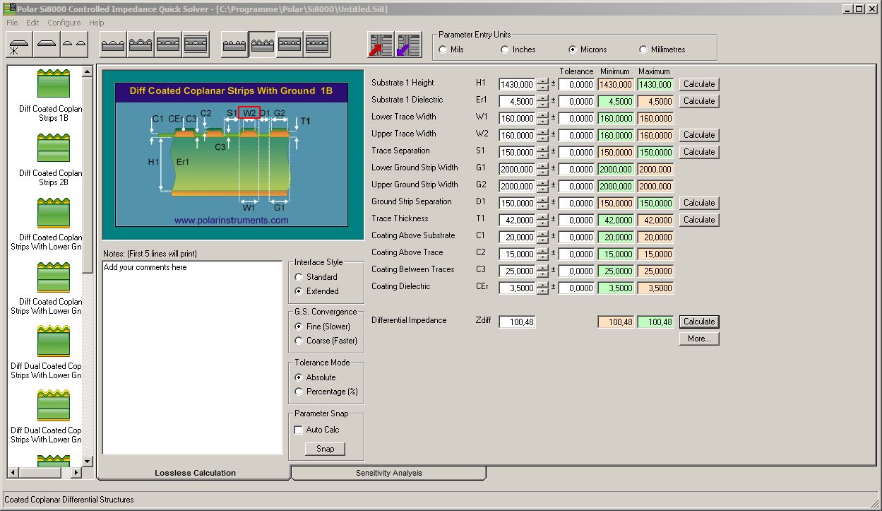Switch to Lossless Calculation tab

[x=195, y=473]
